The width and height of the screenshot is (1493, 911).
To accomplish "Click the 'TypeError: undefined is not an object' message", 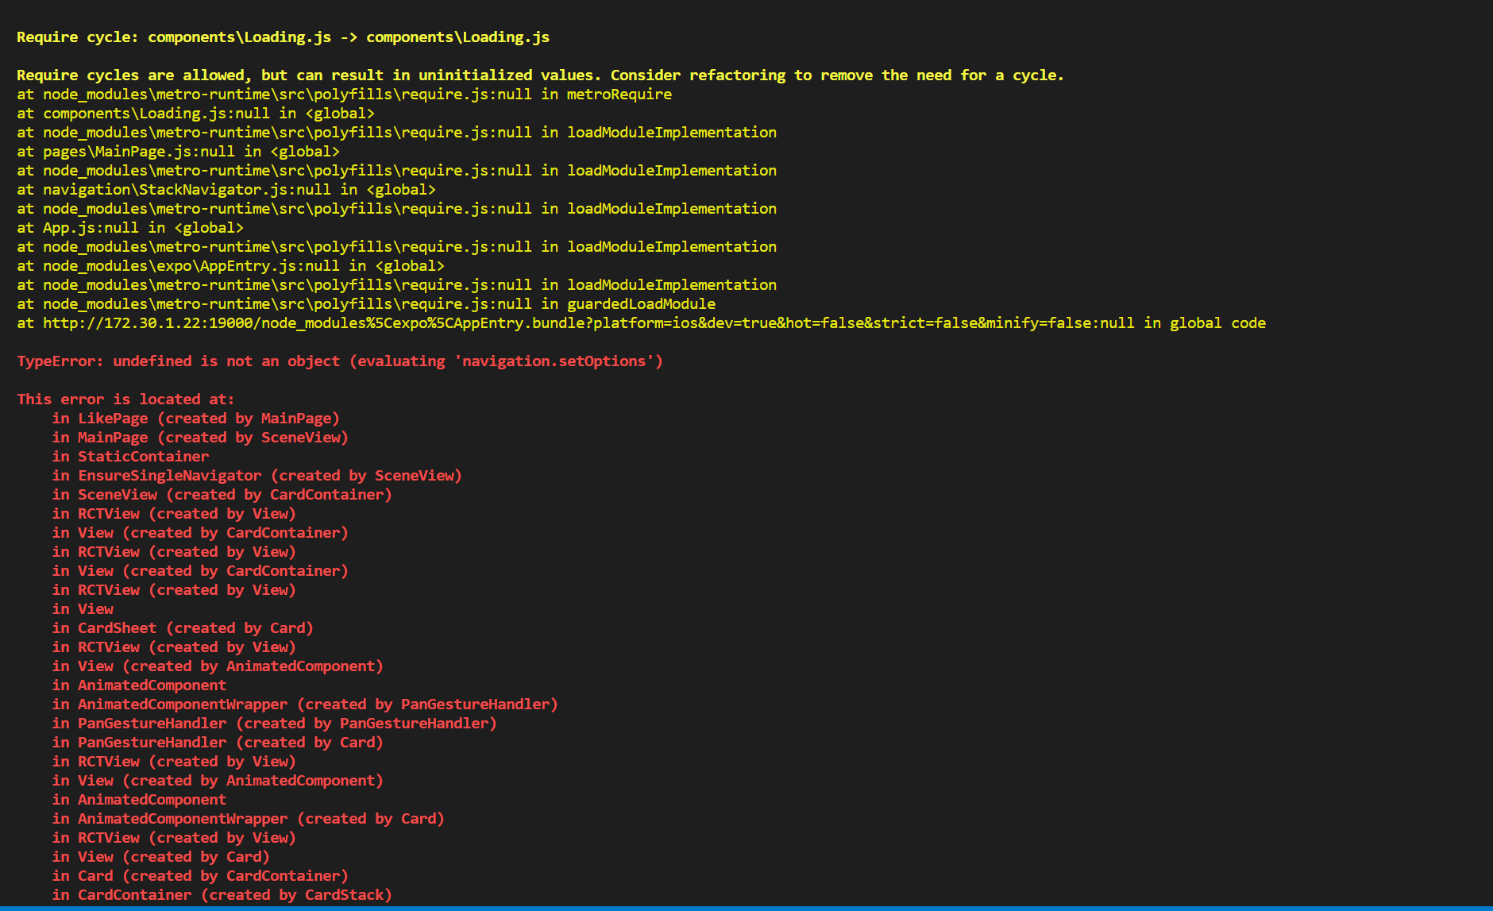I will (340, 361).
